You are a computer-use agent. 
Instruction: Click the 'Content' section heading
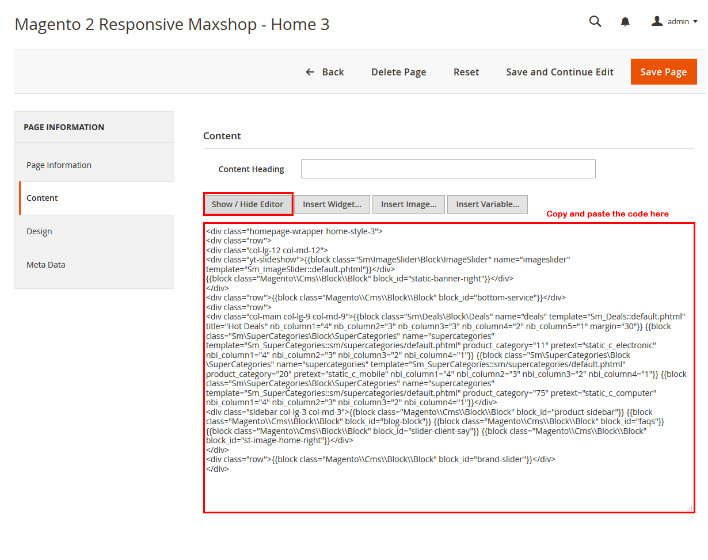tap(222, 136)
